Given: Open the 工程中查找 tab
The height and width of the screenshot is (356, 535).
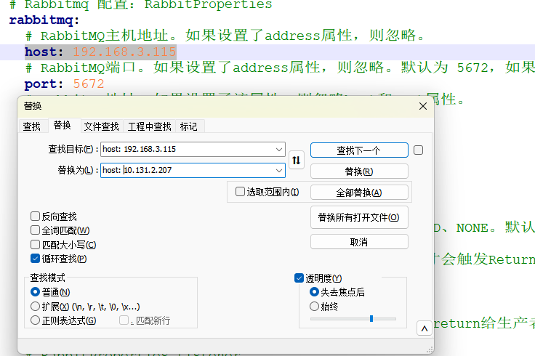Looking at the screenshot, I should (x=149, y=126).
